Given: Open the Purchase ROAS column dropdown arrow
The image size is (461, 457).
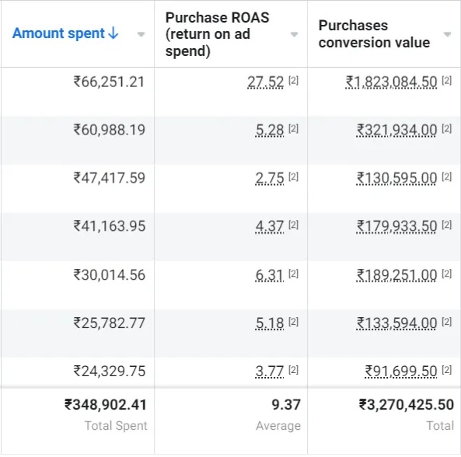Looking at the screenshot, I should click(294, 35).
